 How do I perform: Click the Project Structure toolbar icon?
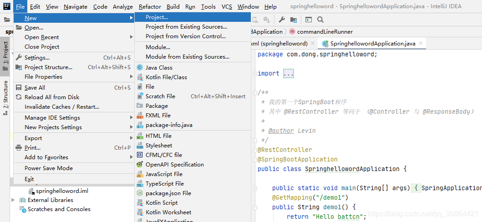294,20
